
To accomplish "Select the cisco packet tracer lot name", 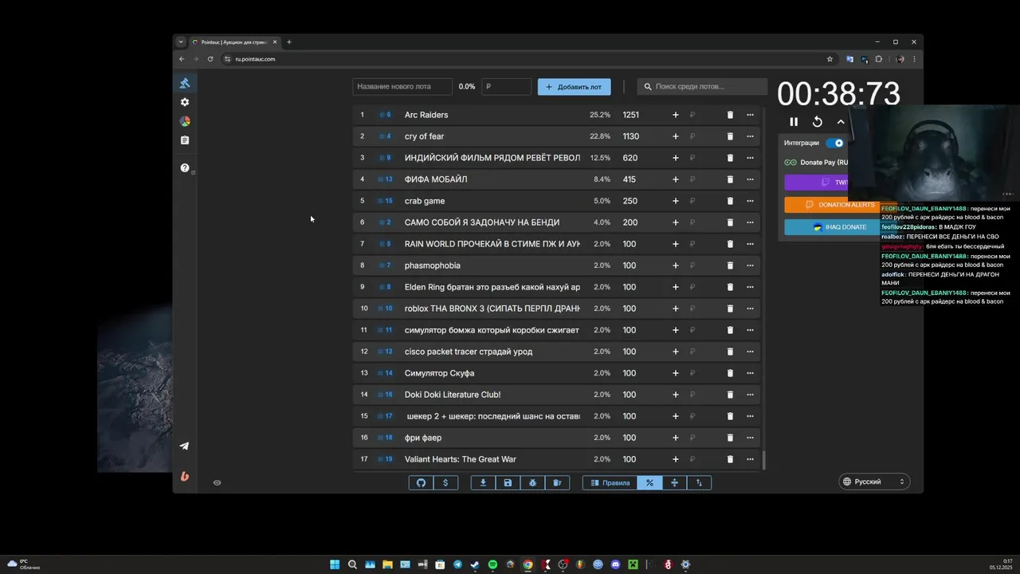I will (x=469, y=352).
